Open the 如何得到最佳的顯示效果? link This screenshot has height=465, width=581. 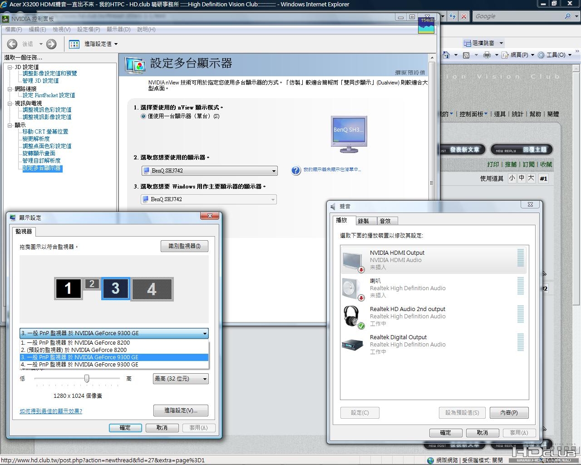pyautogui.click(x=51, y=411)
